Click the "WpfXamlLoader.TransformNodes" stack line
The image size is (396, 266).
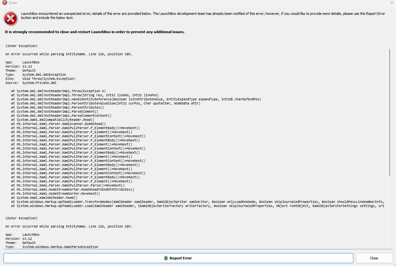point(197,202)
